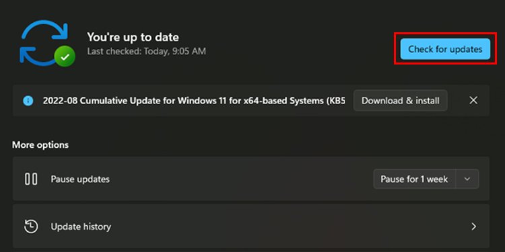This screenshot has height=252, width=505.
Task: Click the blue info icon beside cumulative update
Action: (28, 101)
